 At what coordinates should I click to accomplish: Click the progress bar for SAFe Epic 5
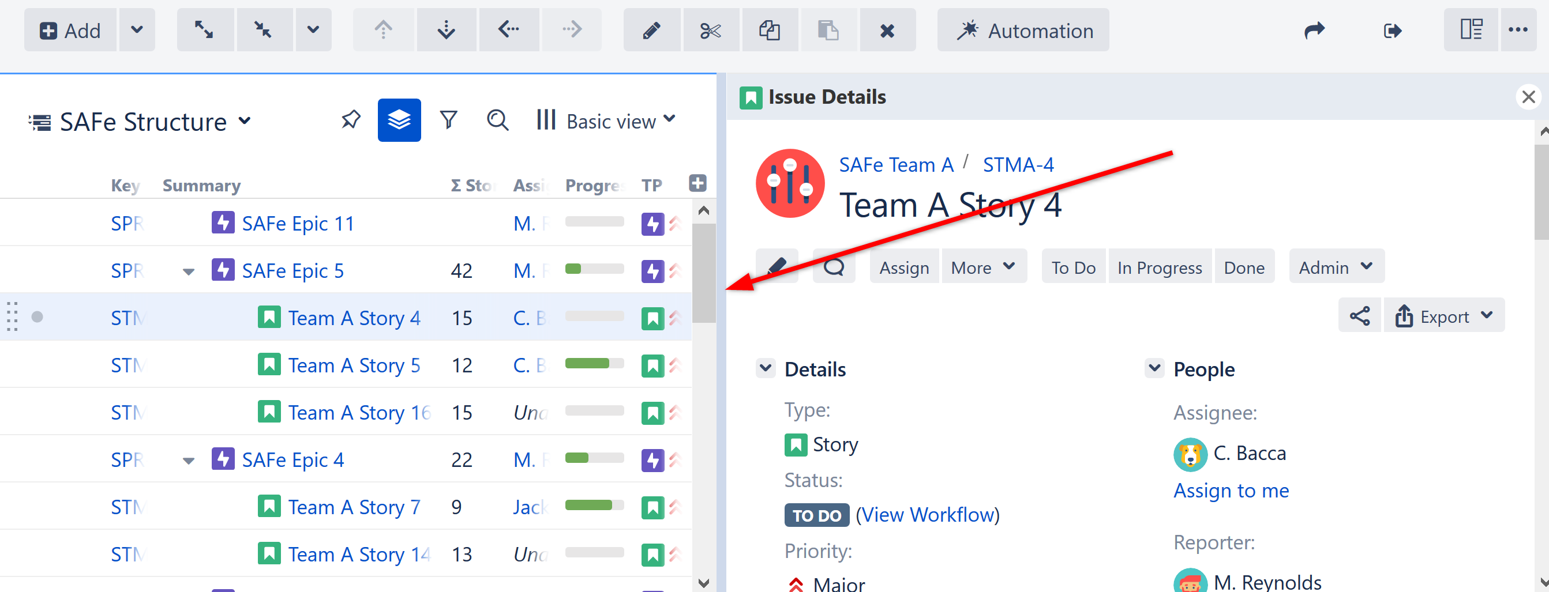click(594, 270)
